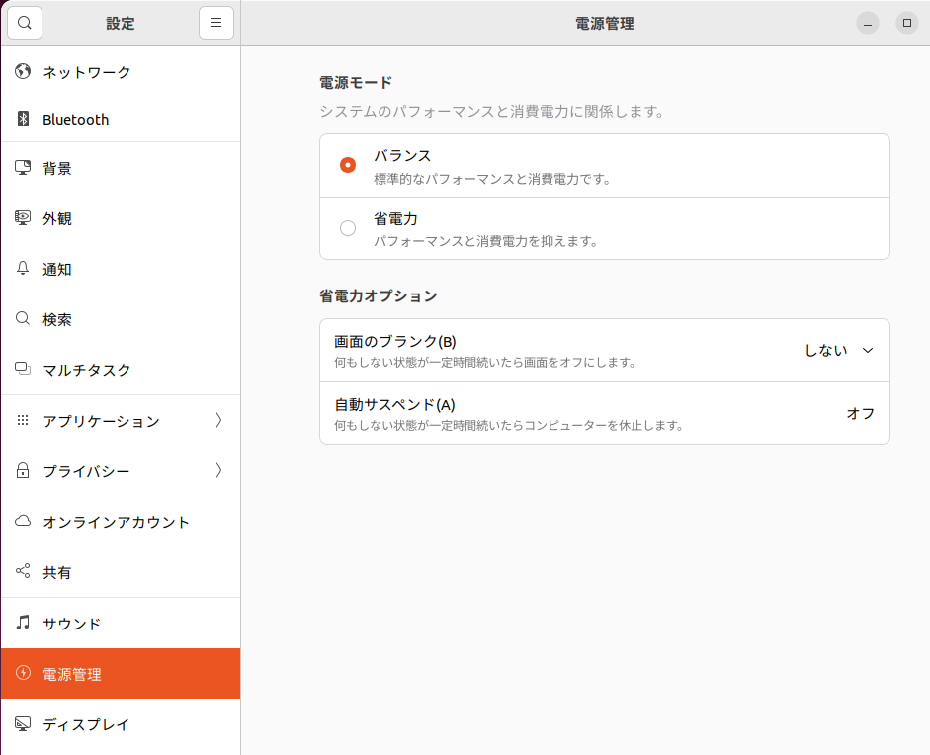Open the hamburger menu in the settings header

click(216, 23)
